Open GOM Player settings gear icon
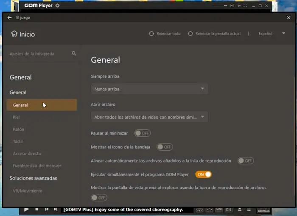The height and width of the screenshot is (216, 297). [x=57, y=6]
